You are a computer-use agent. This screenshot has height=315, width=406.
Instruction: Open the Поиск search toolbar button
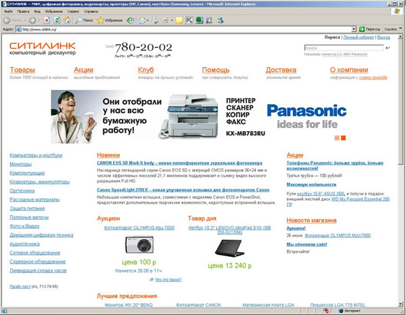click(x=84, y=20)
